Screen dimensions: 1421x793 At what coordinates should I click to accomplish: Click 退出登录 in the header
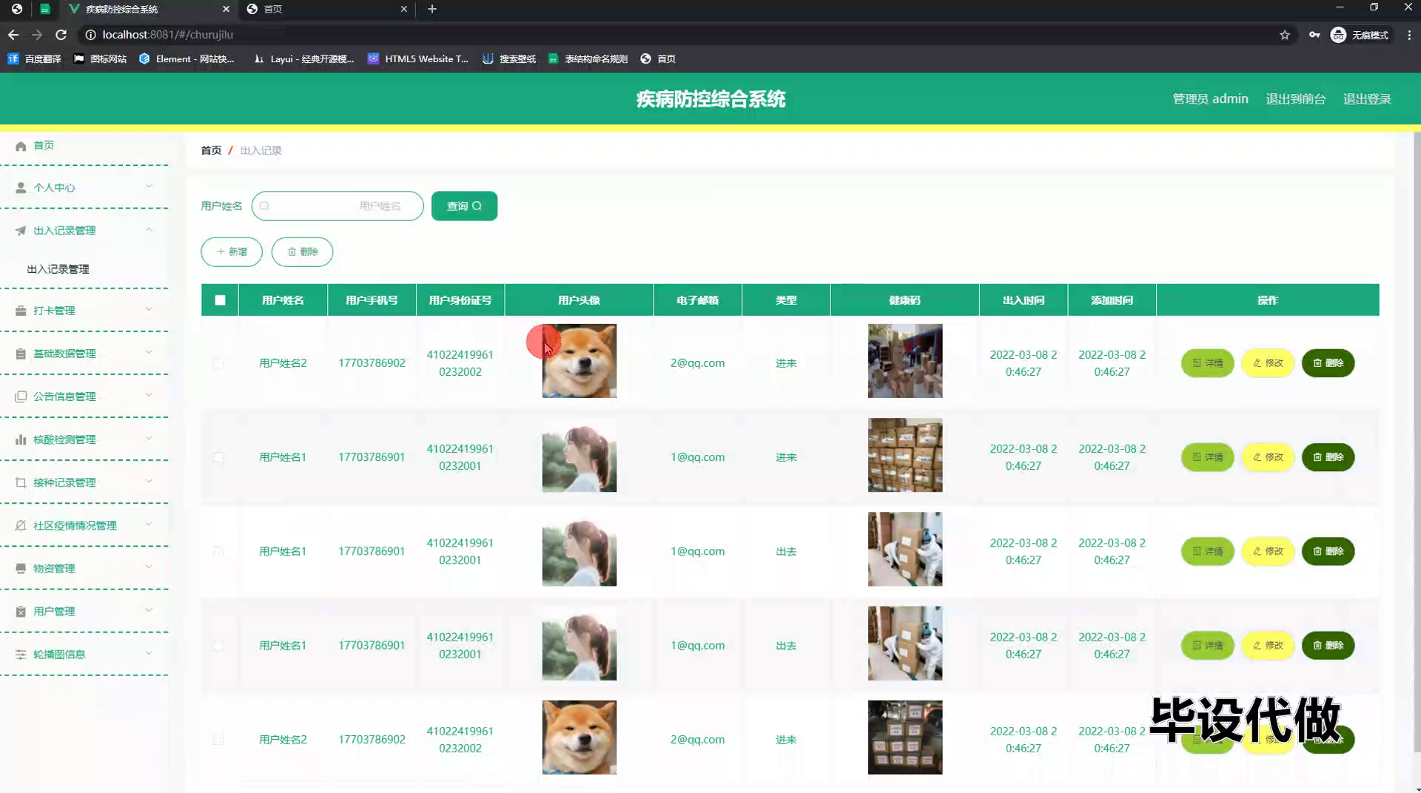(x=1367, y=99)
